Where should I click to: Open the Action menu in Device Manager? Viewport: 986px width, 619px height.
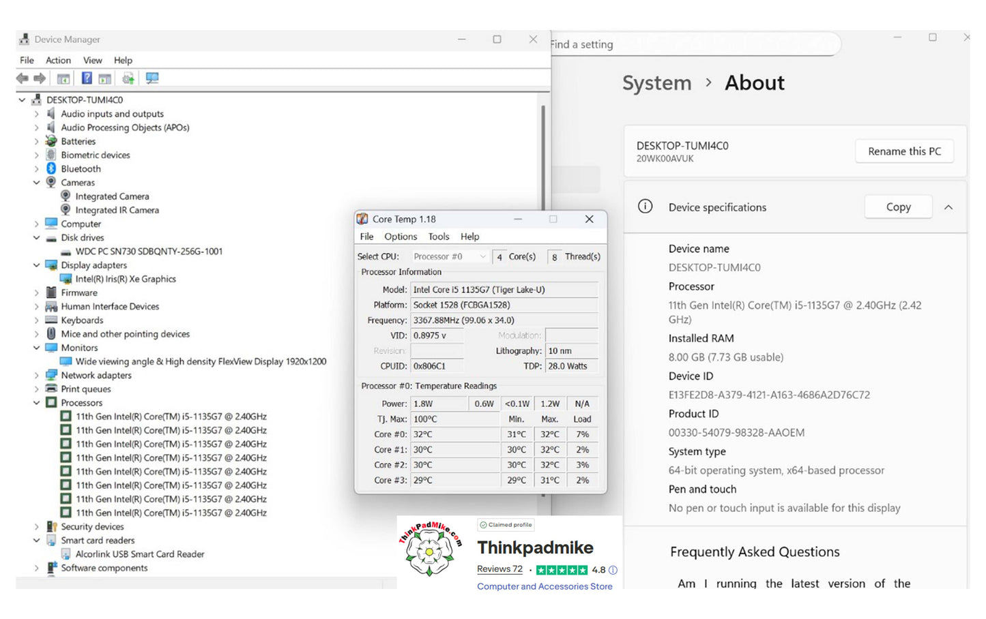(58, 60)
